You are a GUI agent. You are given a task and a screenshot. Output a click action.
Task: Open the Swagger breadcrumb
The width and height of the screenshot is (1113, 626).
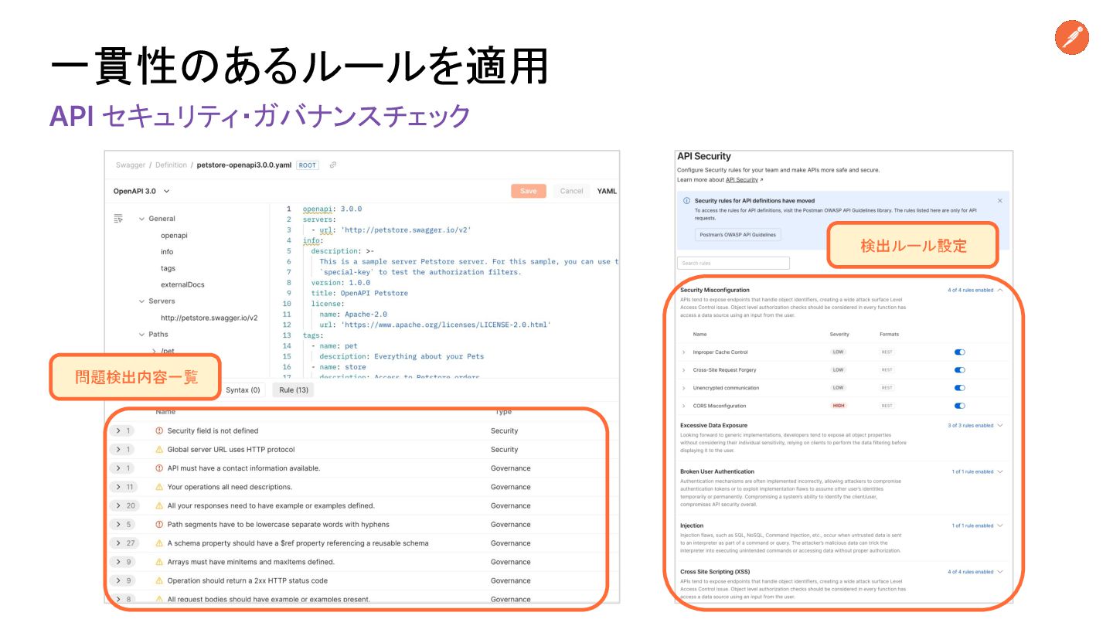coord(131,165)
